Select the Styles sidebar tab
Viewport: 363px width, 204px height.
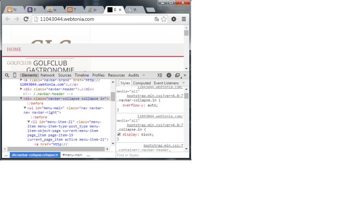125,83
